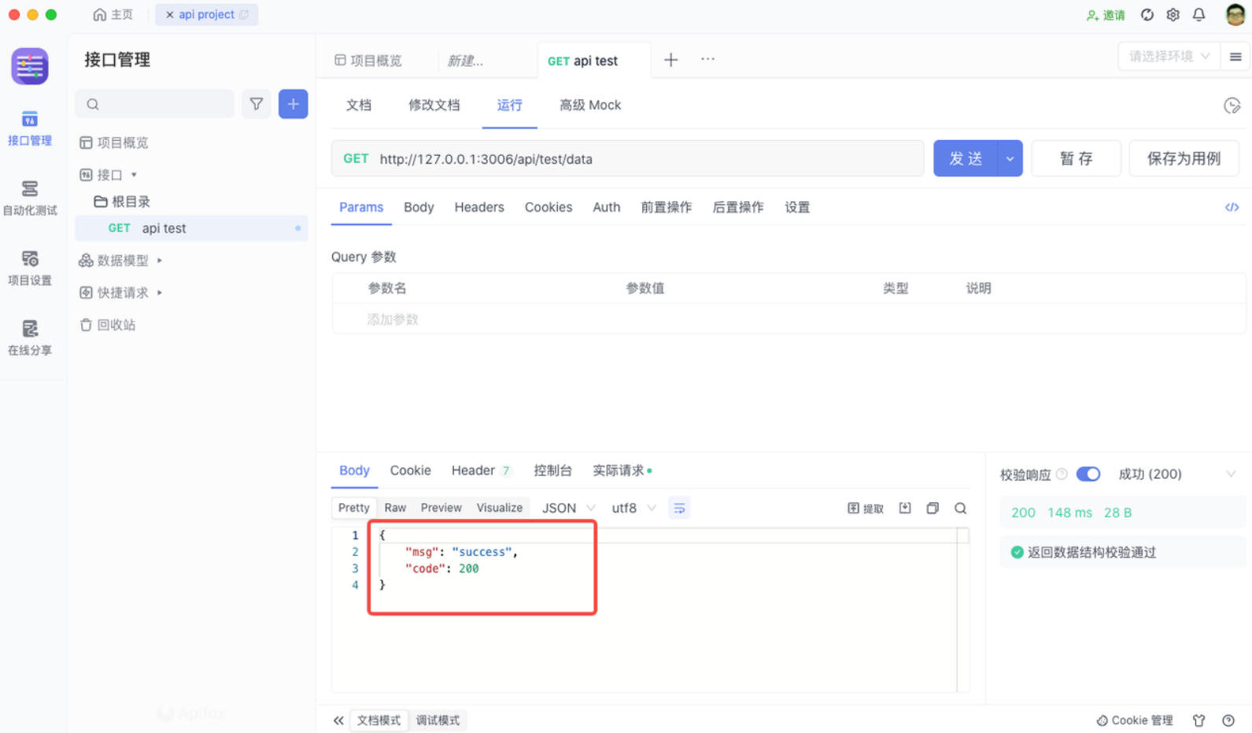The image size is (1252, 733).
Task: Open the JSON format dropdown
Action: coord(567,508)
